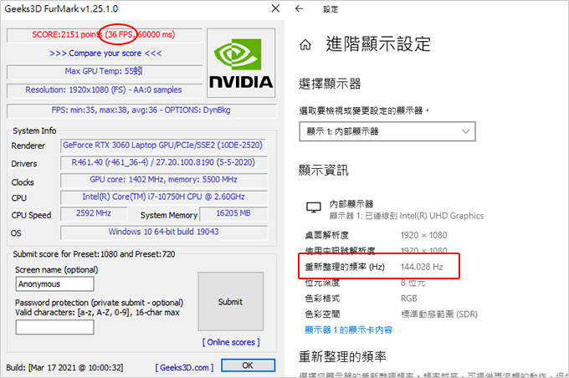Viewport: 569px width, 378px height.
Task: Click the Max GPU Temp field
Action: coord(105,71)
